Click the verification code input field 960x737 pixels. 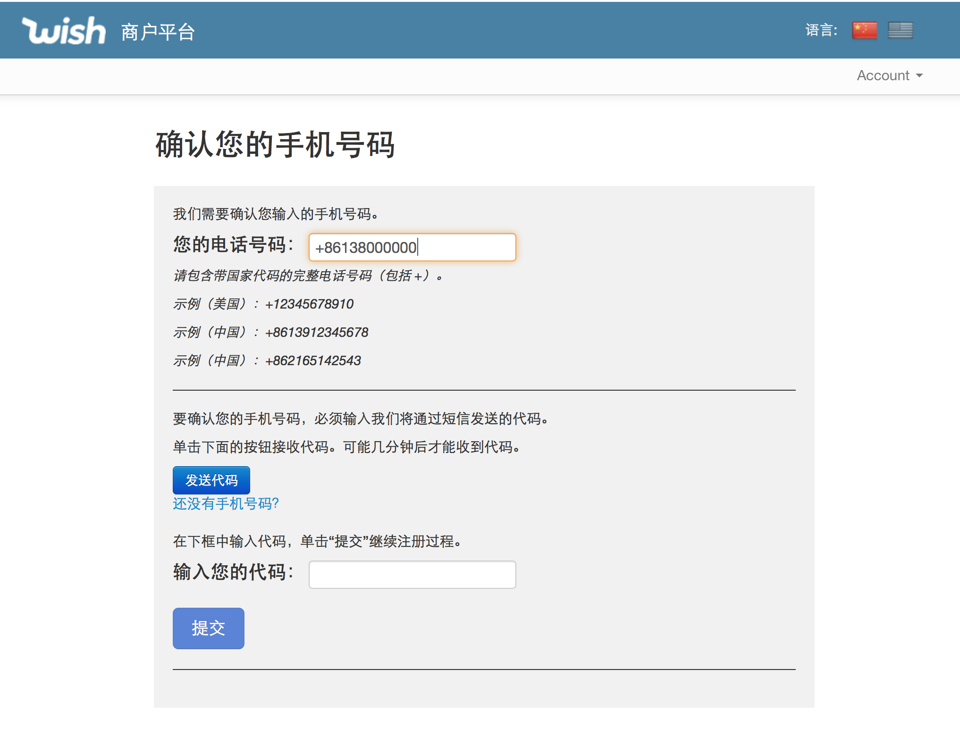[x=412, y=575]
